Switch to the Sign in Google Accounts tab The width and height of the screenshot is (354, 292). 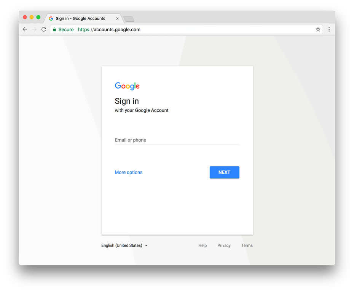point(81,18)
